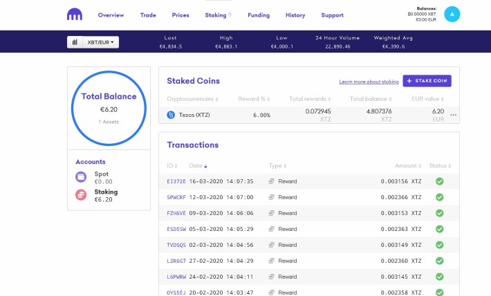
Task: Open the Prices menu item
Action: pos(180,15)
